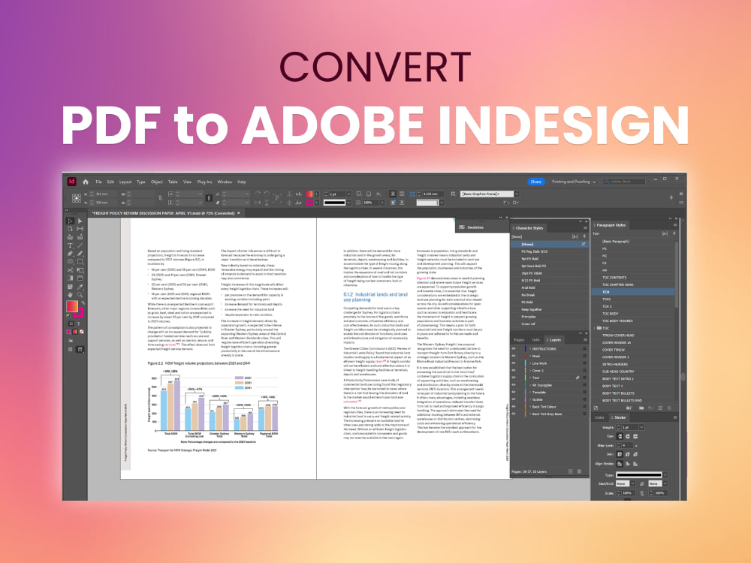Hide the Back Tint Grey Base layer
Viewport: 751px width, 563px height.
[x=514, y=414]
